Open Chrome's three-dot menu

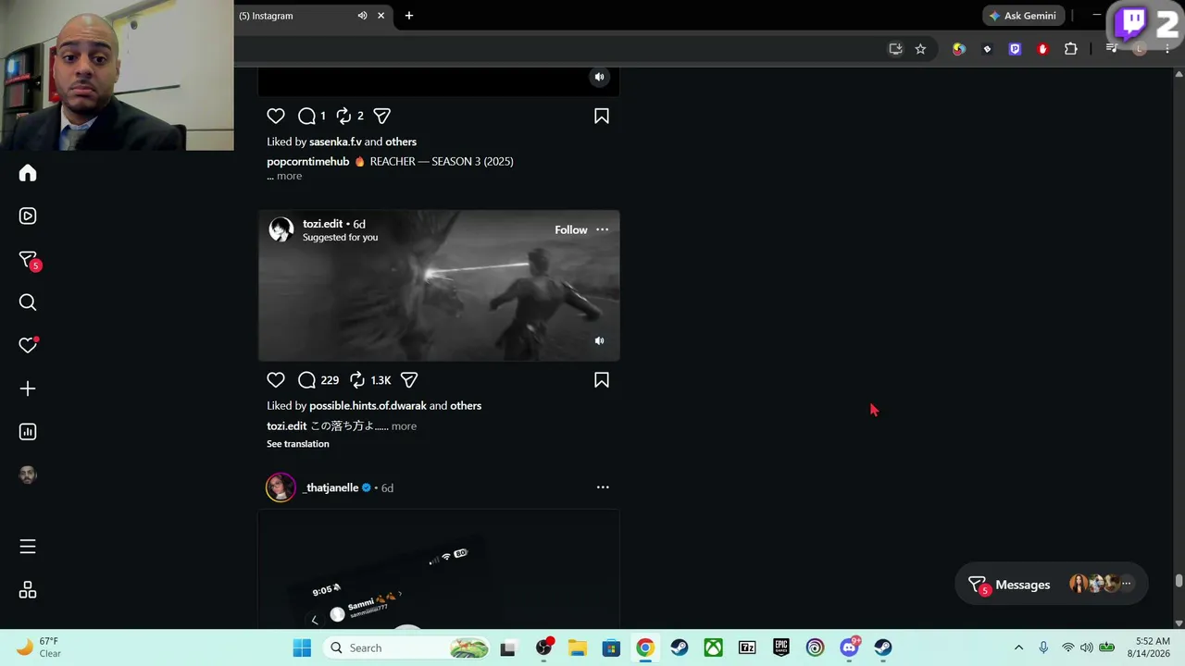coord(1167,49)
